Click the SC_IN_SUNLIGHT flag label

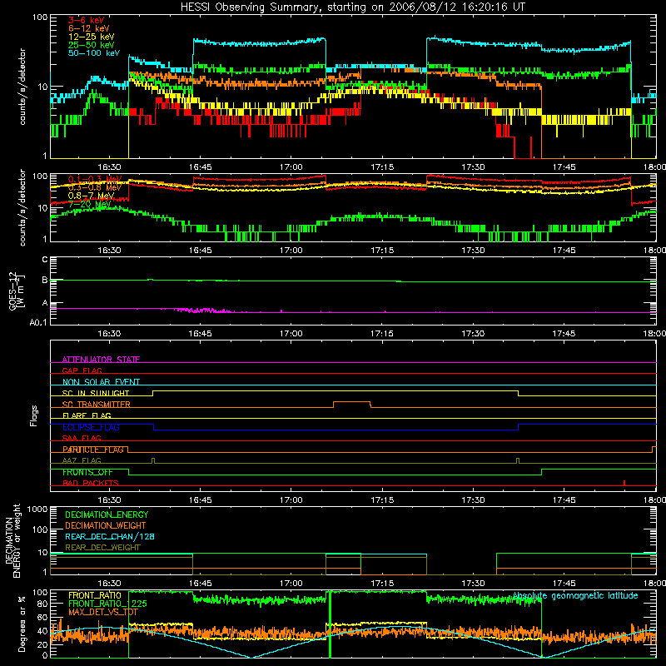(x=96, y=393)
